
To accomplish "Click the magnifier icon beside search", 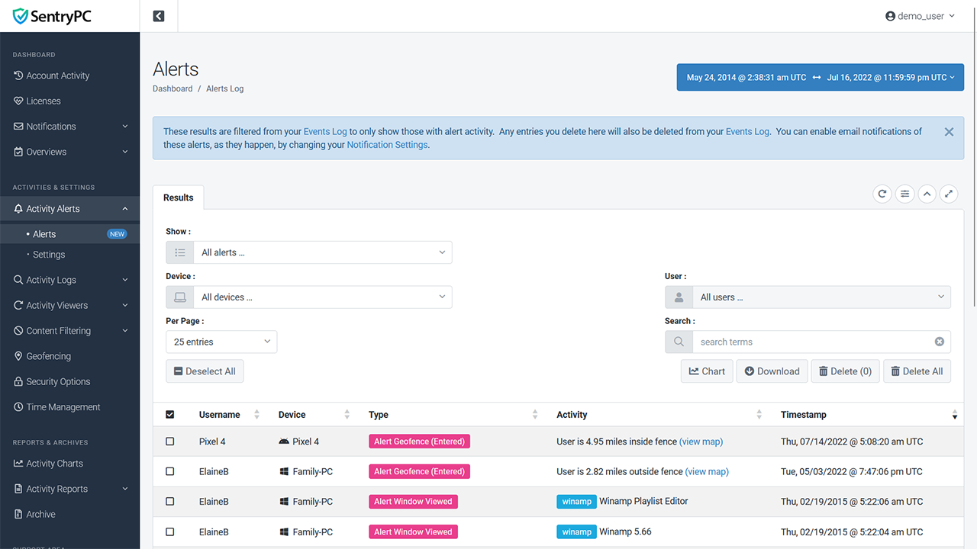I will (x=679, y=342).
